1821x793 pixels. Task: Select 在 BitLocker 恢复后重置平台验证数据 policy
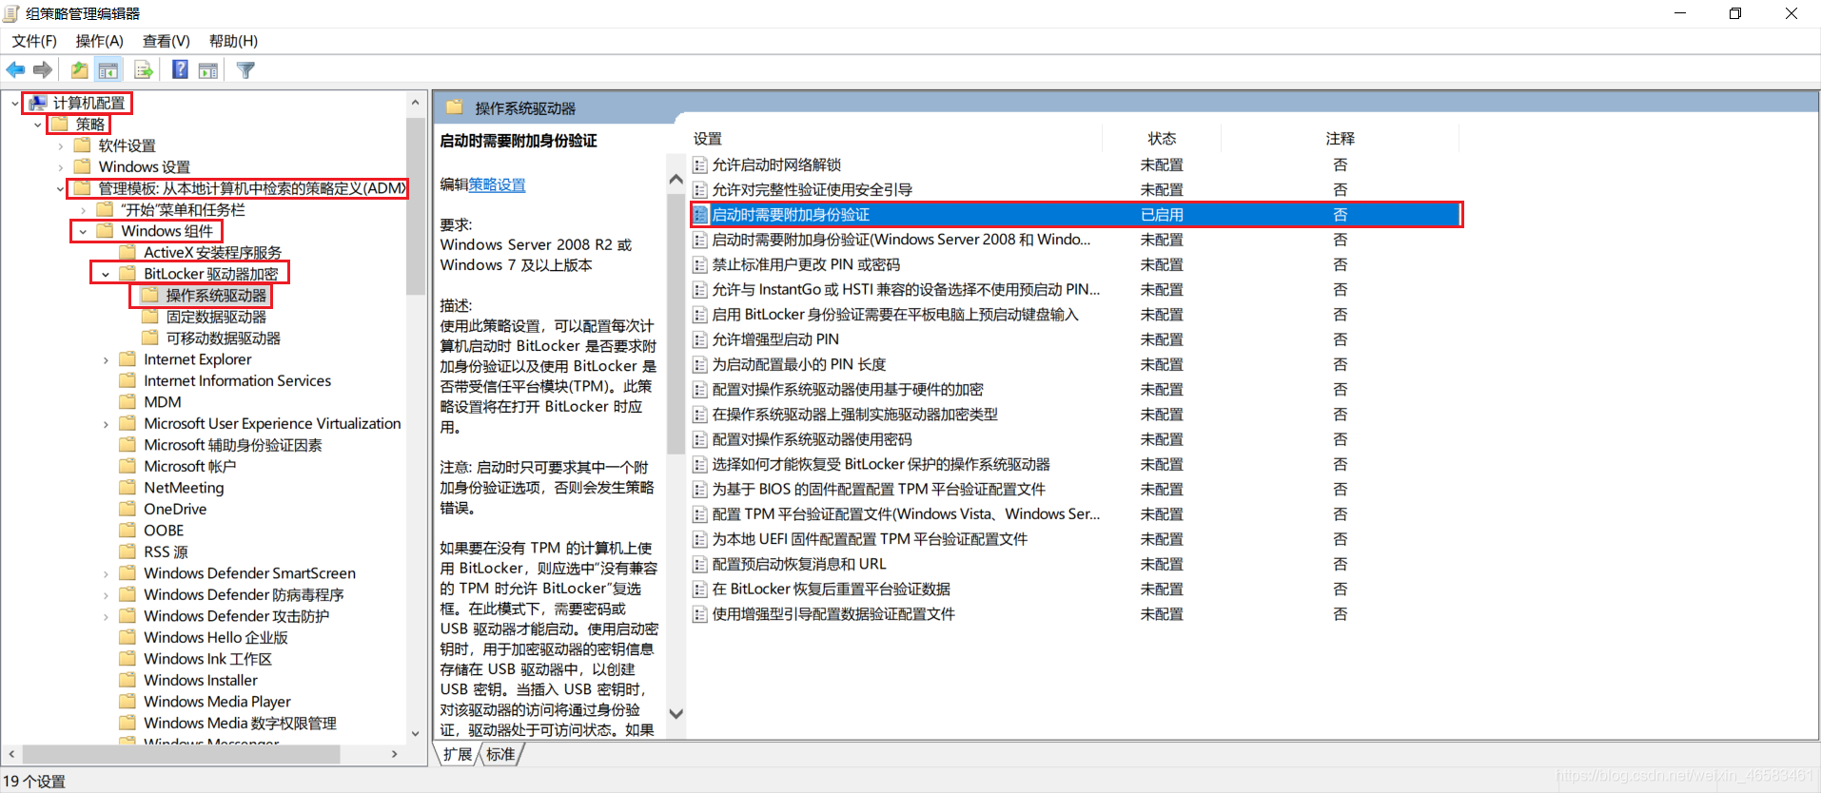tap(831, 590)
